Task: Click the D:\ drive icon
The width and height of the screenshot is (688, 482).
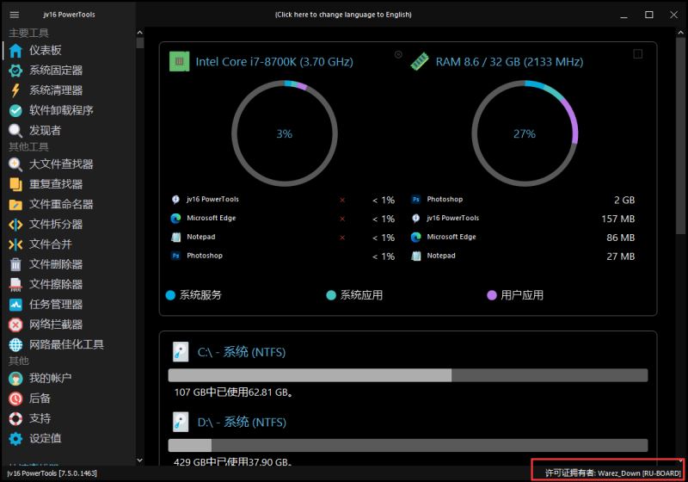Action: click(181, 423)
